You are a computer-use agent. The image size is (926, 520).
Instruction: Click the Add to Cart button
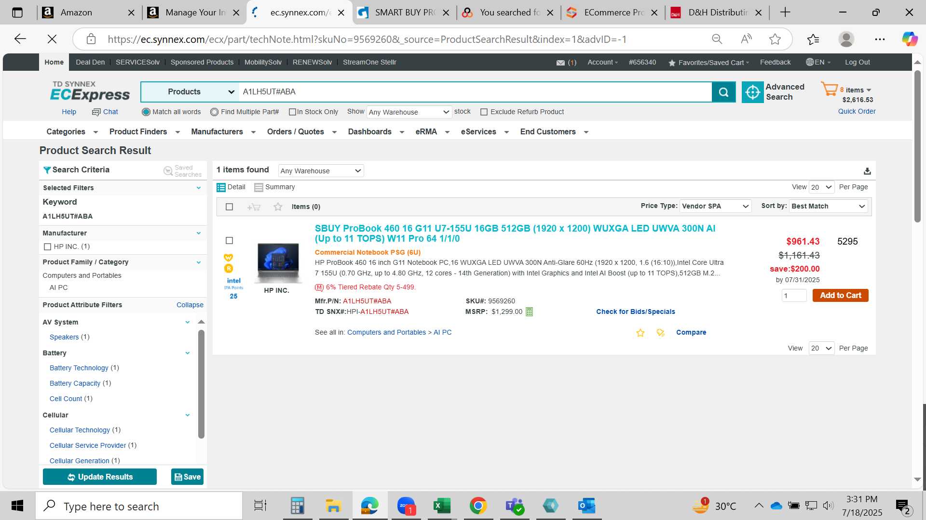pyautogui.click(x=840, y=296)
